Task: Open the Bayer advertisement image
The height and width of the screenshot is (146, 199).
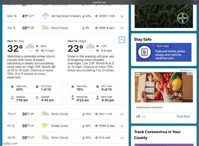Action: 164,16
